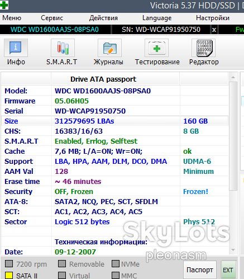
Task: Close the drive tab with x button
Action: tap(214, 30)
